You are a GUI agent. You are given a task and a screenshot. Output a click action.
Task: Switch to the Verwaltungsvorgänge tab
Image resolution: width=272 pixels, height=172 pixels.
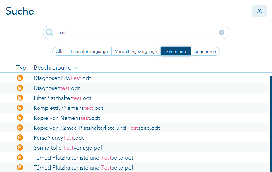136,51
